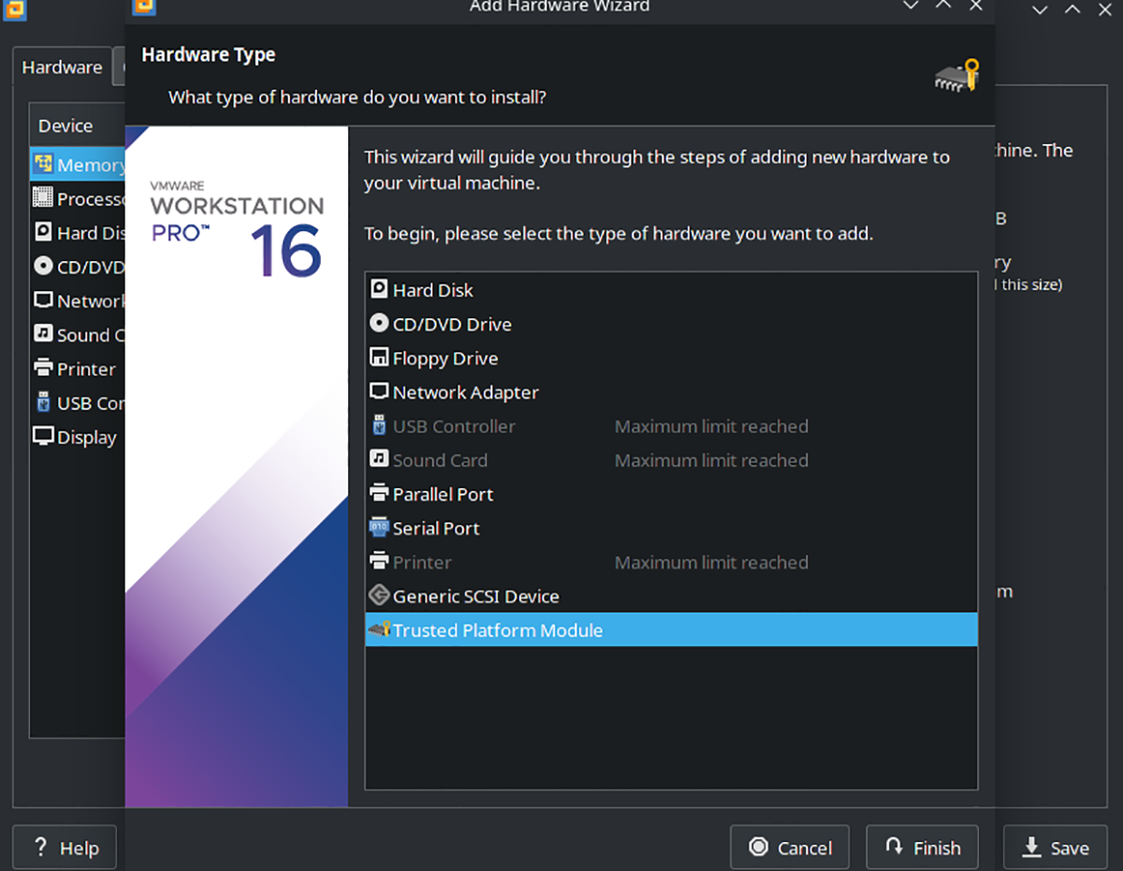Select the Trusted Platform Module entry text
The width and height of the screenshot is (1123, 871).
pyautogui.click(x=498, y=630)
